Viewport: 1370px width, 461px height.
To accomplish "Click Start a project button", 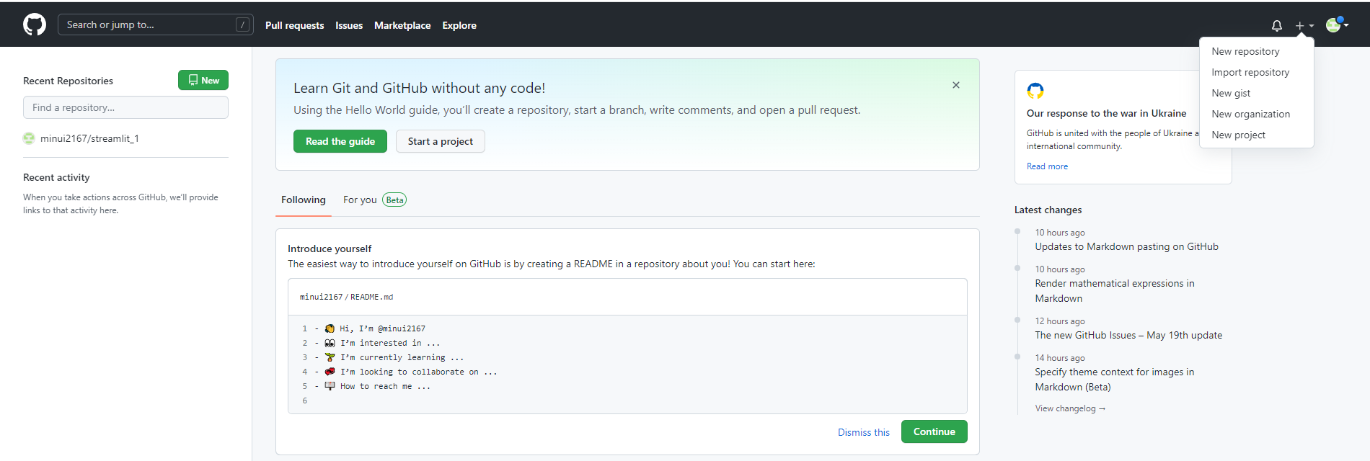I will pos(441,141).
